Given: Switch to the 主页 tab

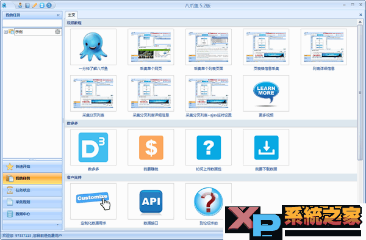Looking at the screenshot, I should 71,15.
